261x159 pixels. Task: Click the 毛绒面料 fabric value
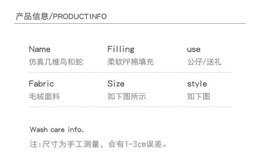tap(44, 96)
